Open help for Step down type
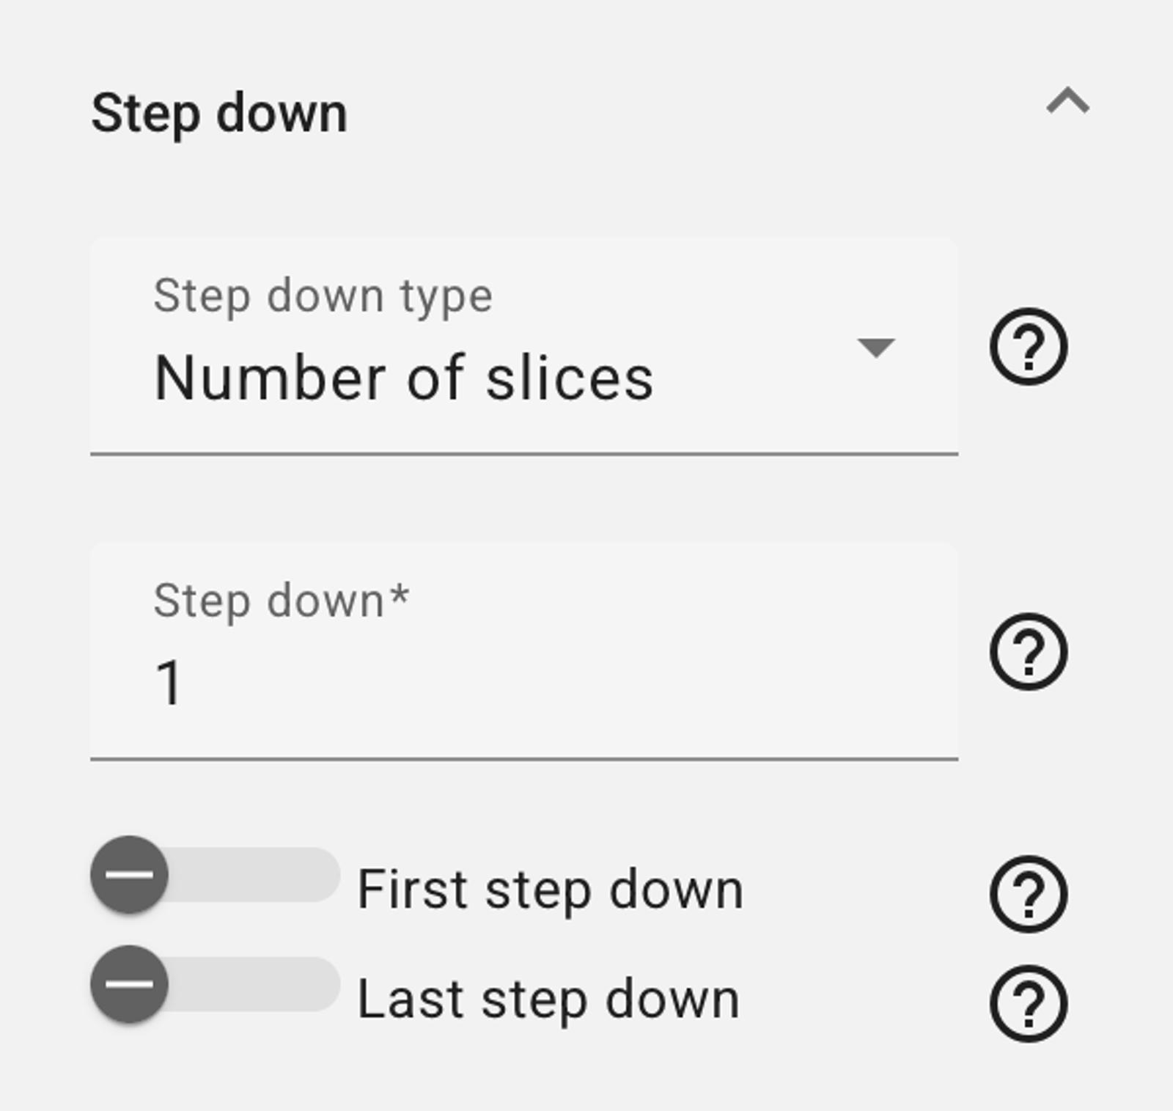 click(1028, 346)
